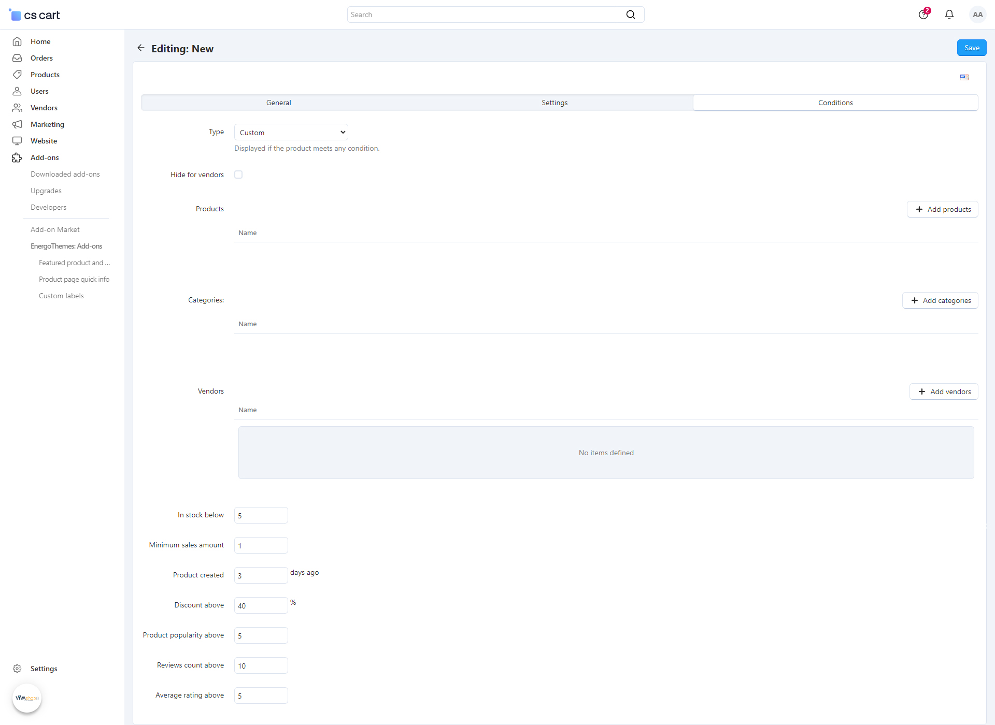Click the Add categories button

tap(940, 300)
